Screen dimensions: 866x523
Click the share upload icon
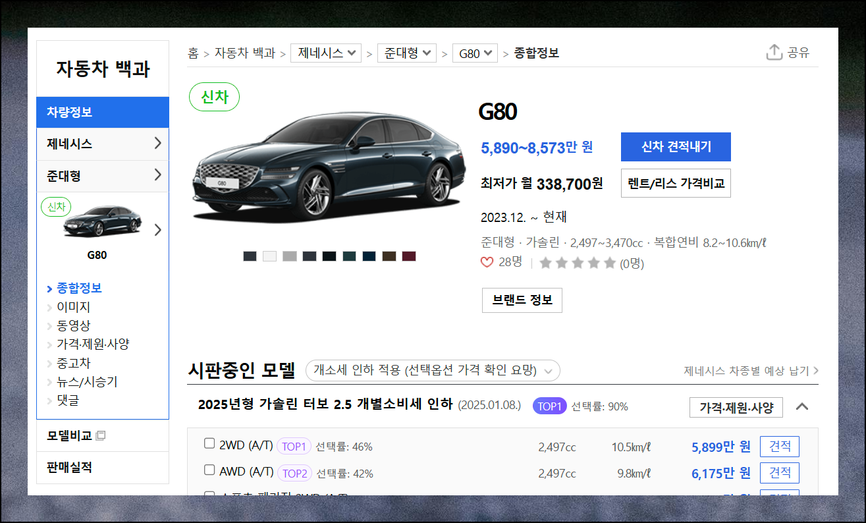pyautogui.click(x=774, y=53)
